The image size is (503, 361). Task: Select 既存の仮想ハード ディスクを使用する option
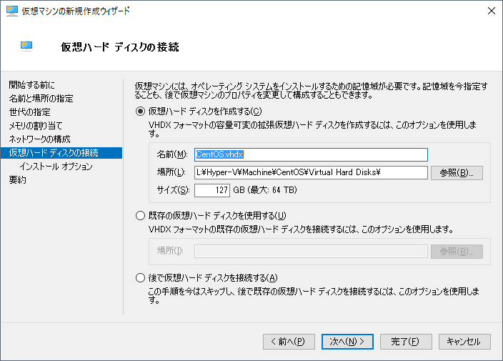point(140,216)
